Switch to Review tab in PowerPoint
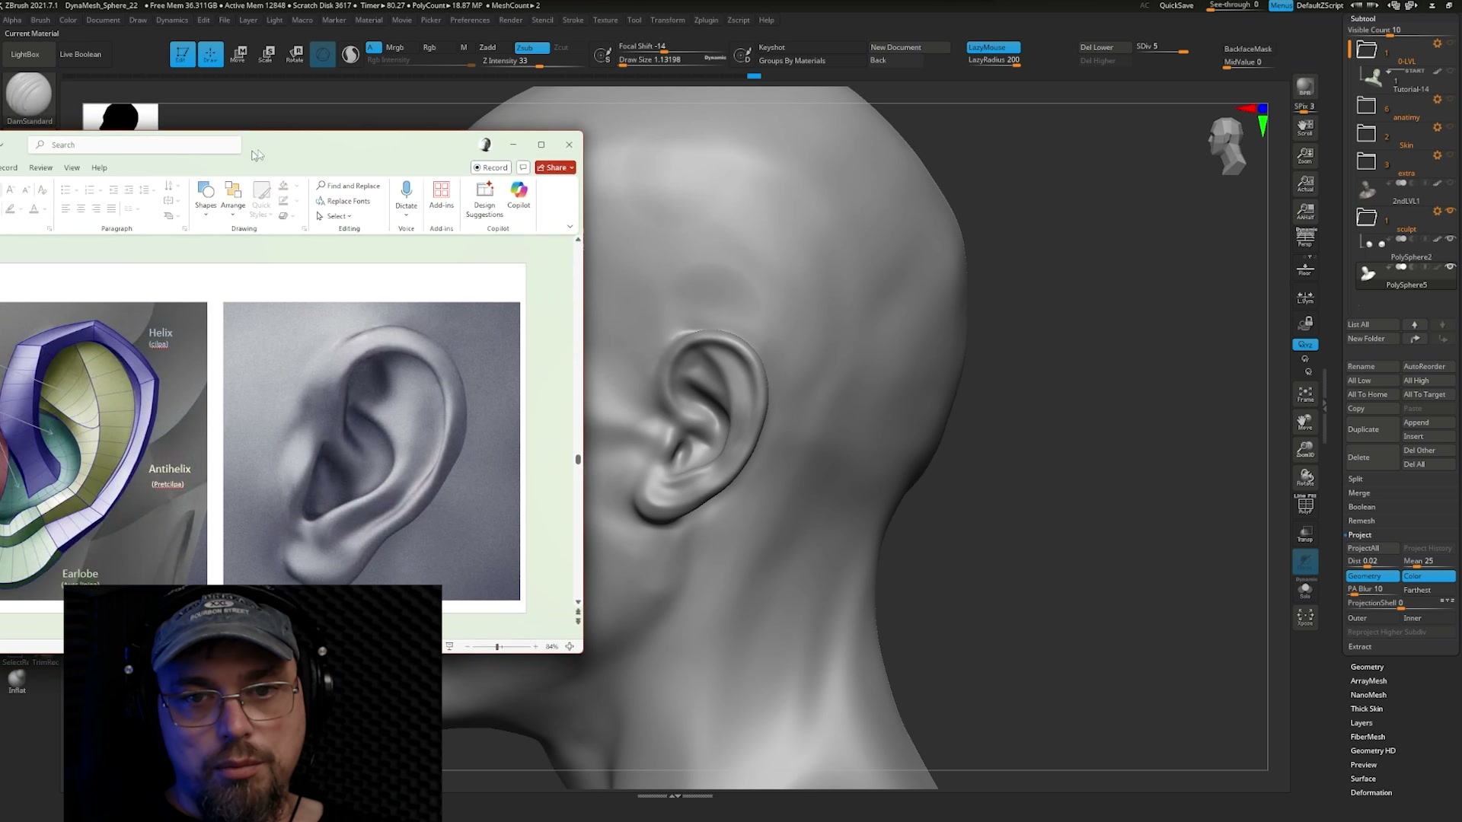The width and height of the screenshot is (1462, 822). point(41,167)
